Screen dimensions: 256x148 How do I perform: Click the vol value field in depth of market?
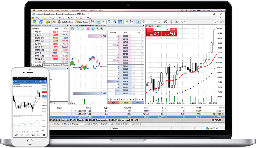[125, 99]
